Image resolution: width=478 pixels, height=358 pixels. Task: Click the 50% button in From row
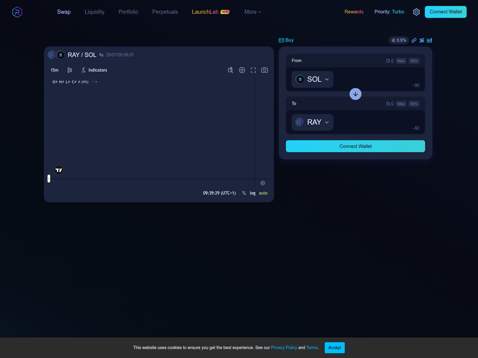click(x=414, y=61)
